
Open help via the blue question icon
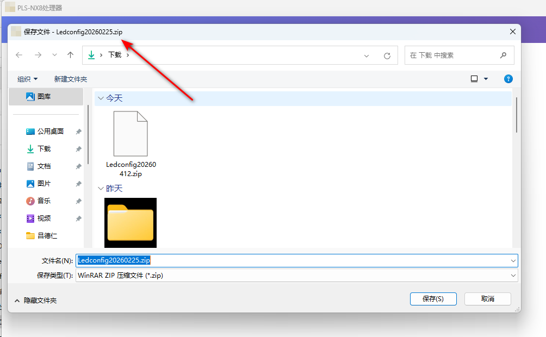click(508, 79)
